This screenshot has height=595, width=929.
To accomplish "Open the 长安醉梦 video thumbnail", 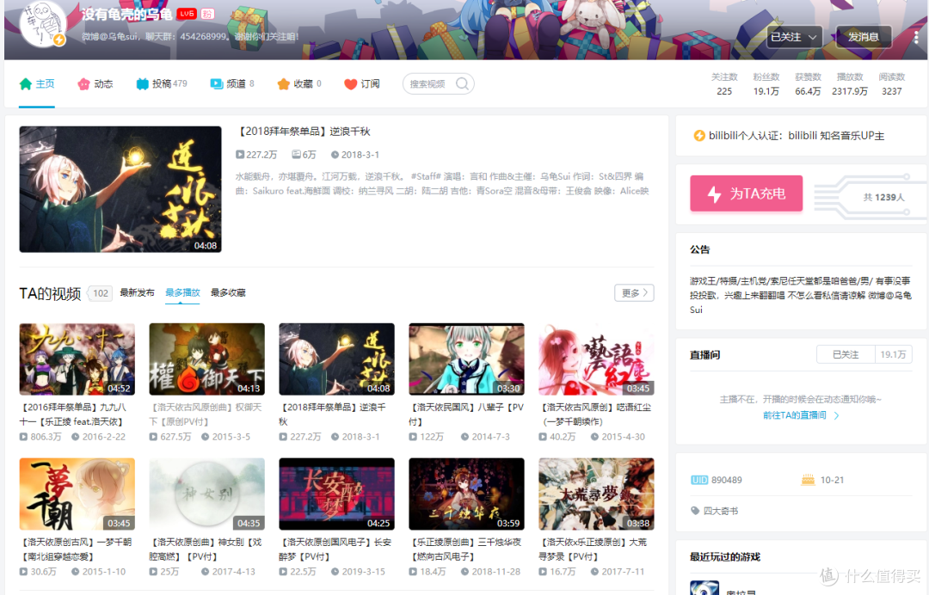I will click(336, 494).
